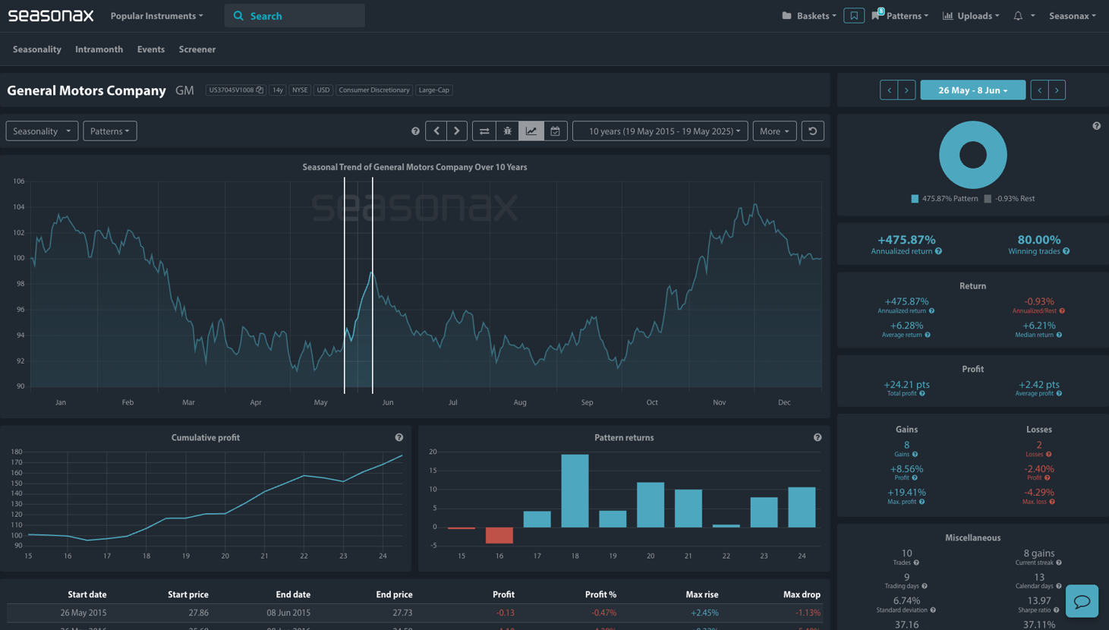Click the Start date column header
1109x630 pixels.
(x=87, y=594)
